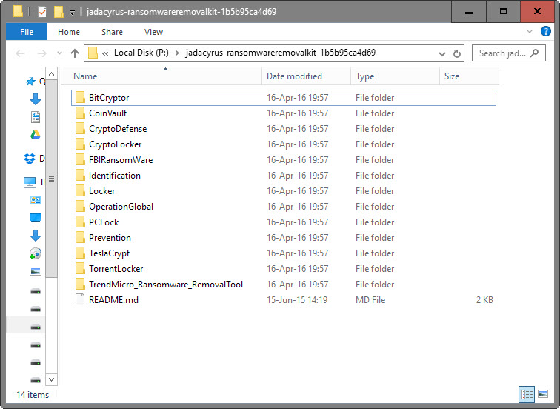Click navigation pane scrollbar up arrow

(51, 73)
